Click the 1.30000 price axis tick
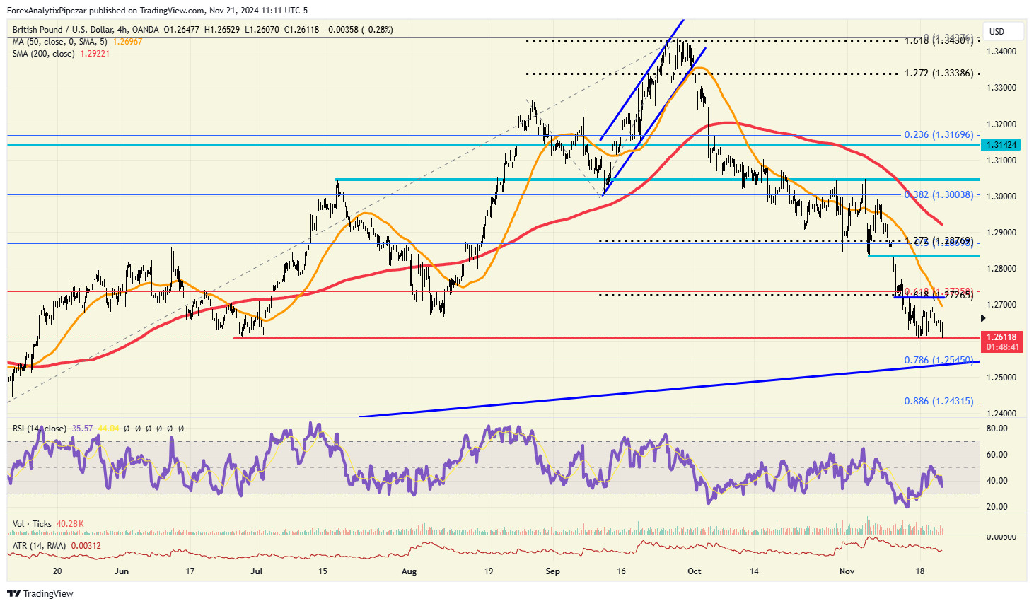1034x606 pixels. coord(1001,197)
